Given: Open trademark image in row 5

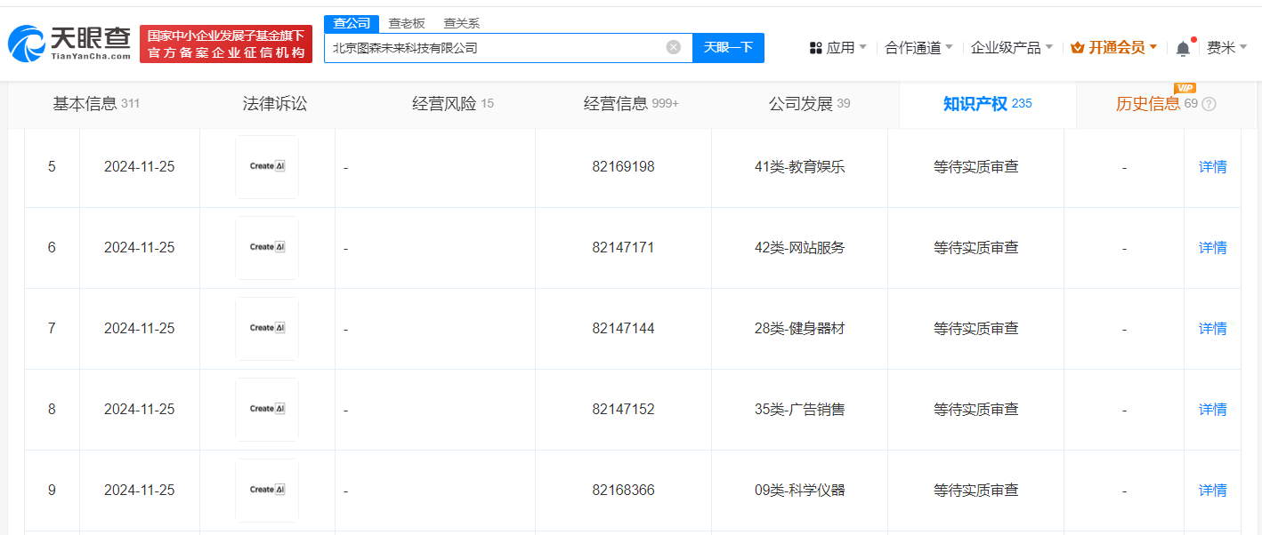Looking at the screenshot, I should point(267,166).
